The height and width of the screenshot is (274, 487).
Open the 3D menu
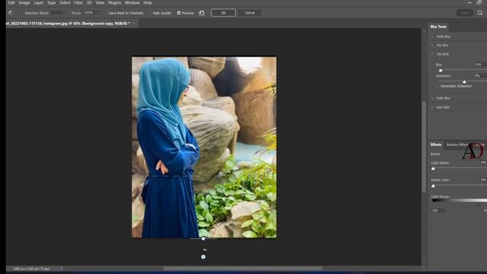point(89,3)
